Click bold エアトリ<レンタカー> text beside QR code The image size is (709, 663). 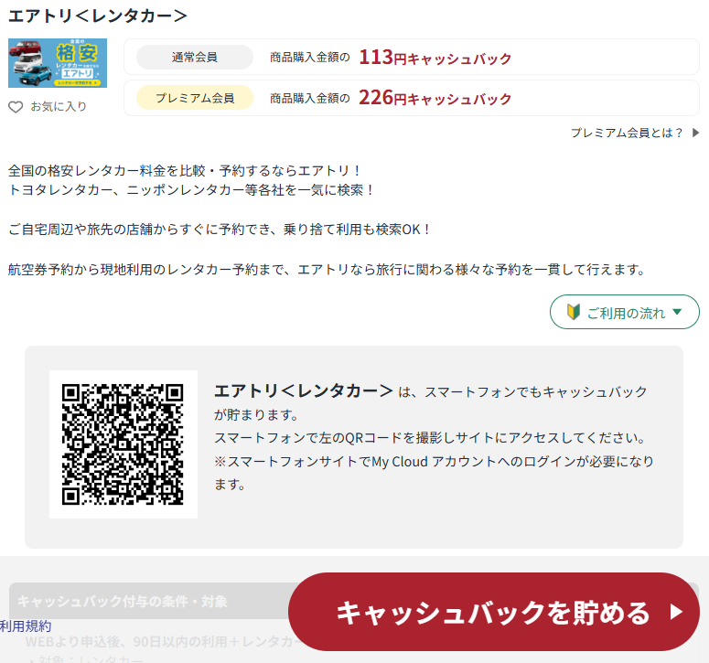(303, 390)
